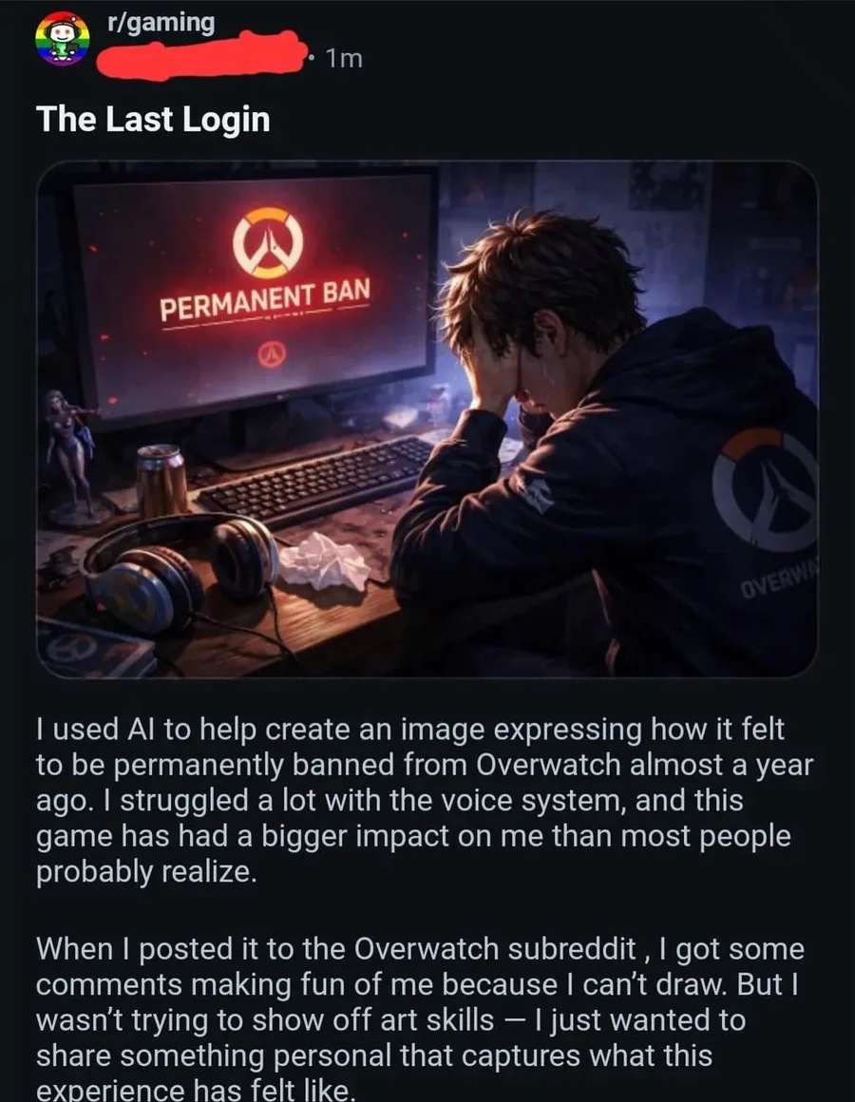Click the soda can beside the monitor
The image size is (855, 1102).
pyautogui.click(x=161, y=482)
